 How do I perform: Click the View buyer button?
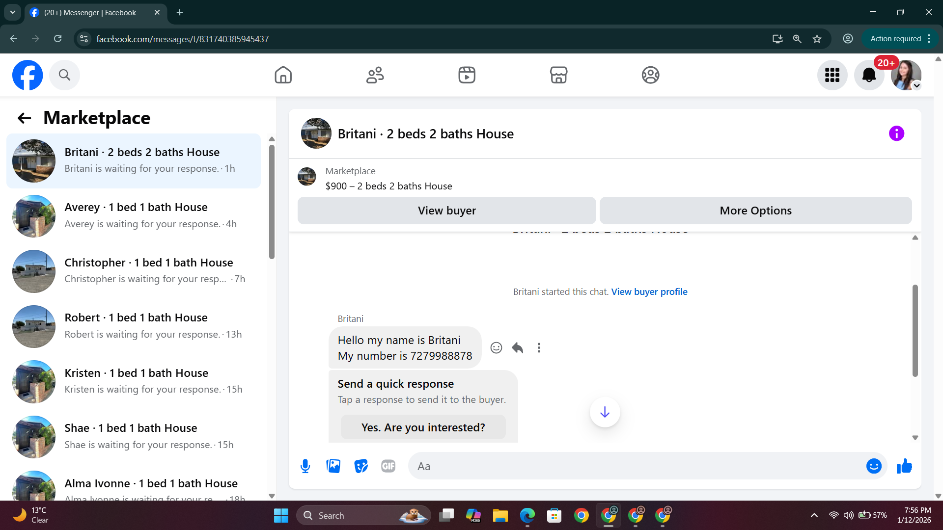pyautogui.click(x=446, y=211)
